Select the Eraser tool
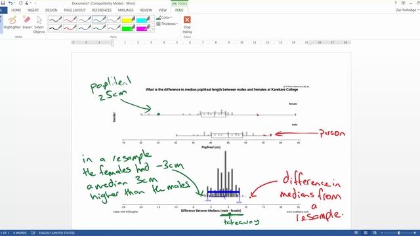This screenshot has width=420, height=236. point(27,22)
